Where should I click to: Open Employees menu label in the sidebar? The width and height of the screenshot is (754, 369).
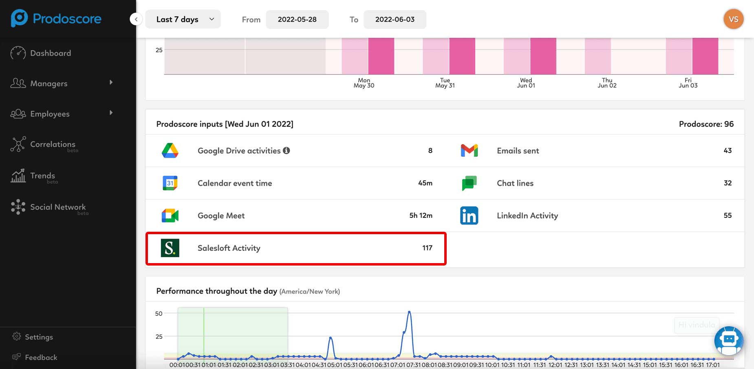50,114
